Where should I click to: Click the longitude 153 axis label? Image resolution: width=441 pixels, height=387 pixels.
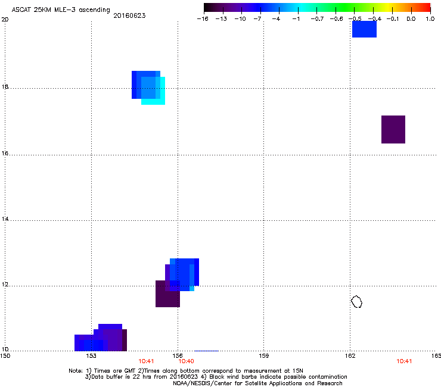[91, 356]
